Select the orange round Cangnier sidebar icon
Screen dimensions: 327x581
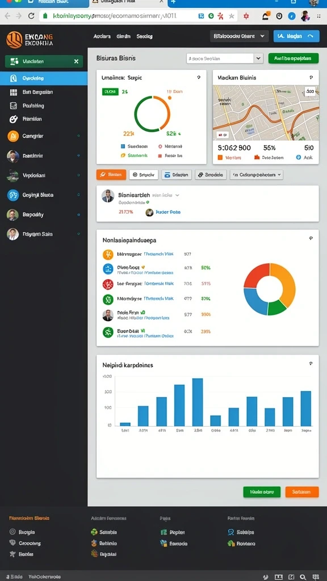(x=13, y=136)
